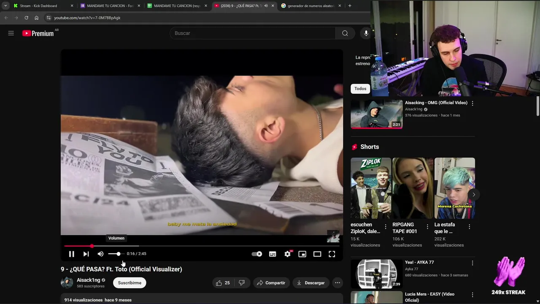Click the Buscar search field

coord(252,33)
